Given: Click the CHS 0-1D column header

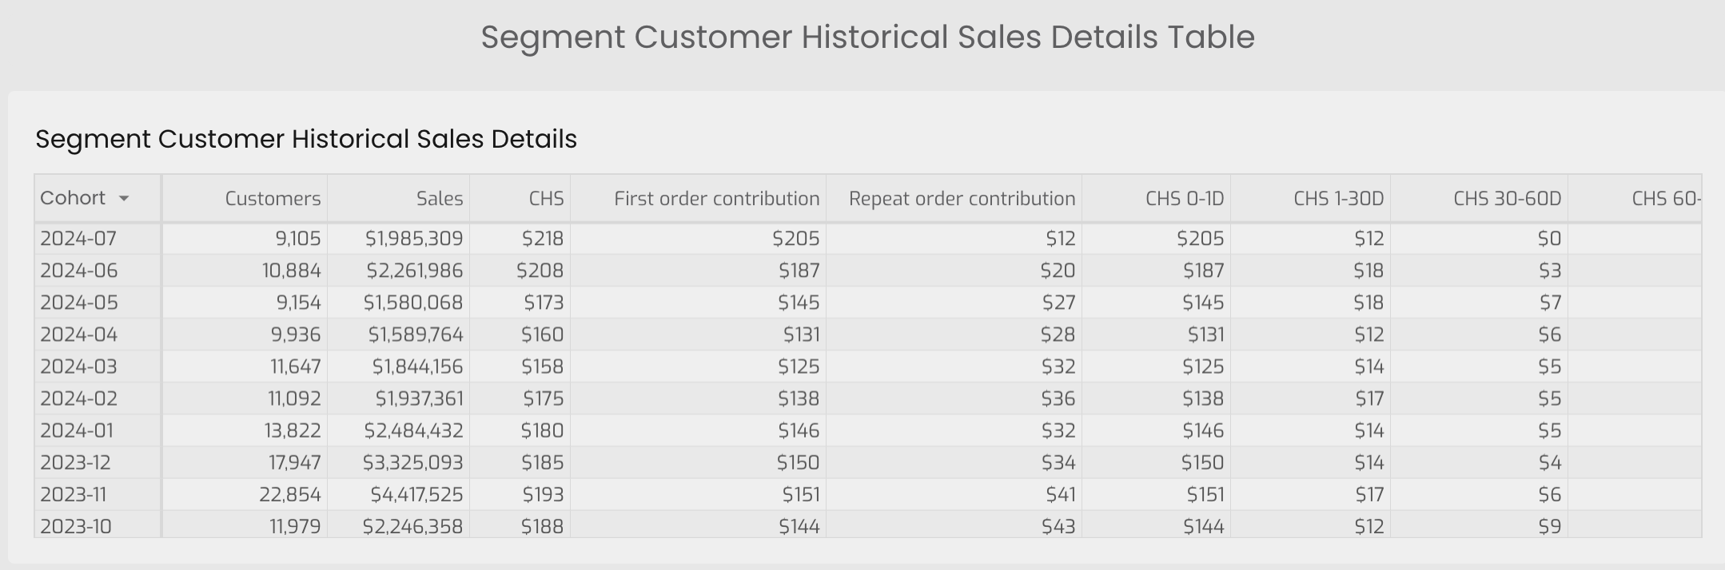Looking at the screenshot, I should (1185, 199).
